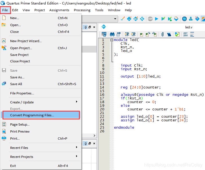Open the View menu

pos(26,10)
